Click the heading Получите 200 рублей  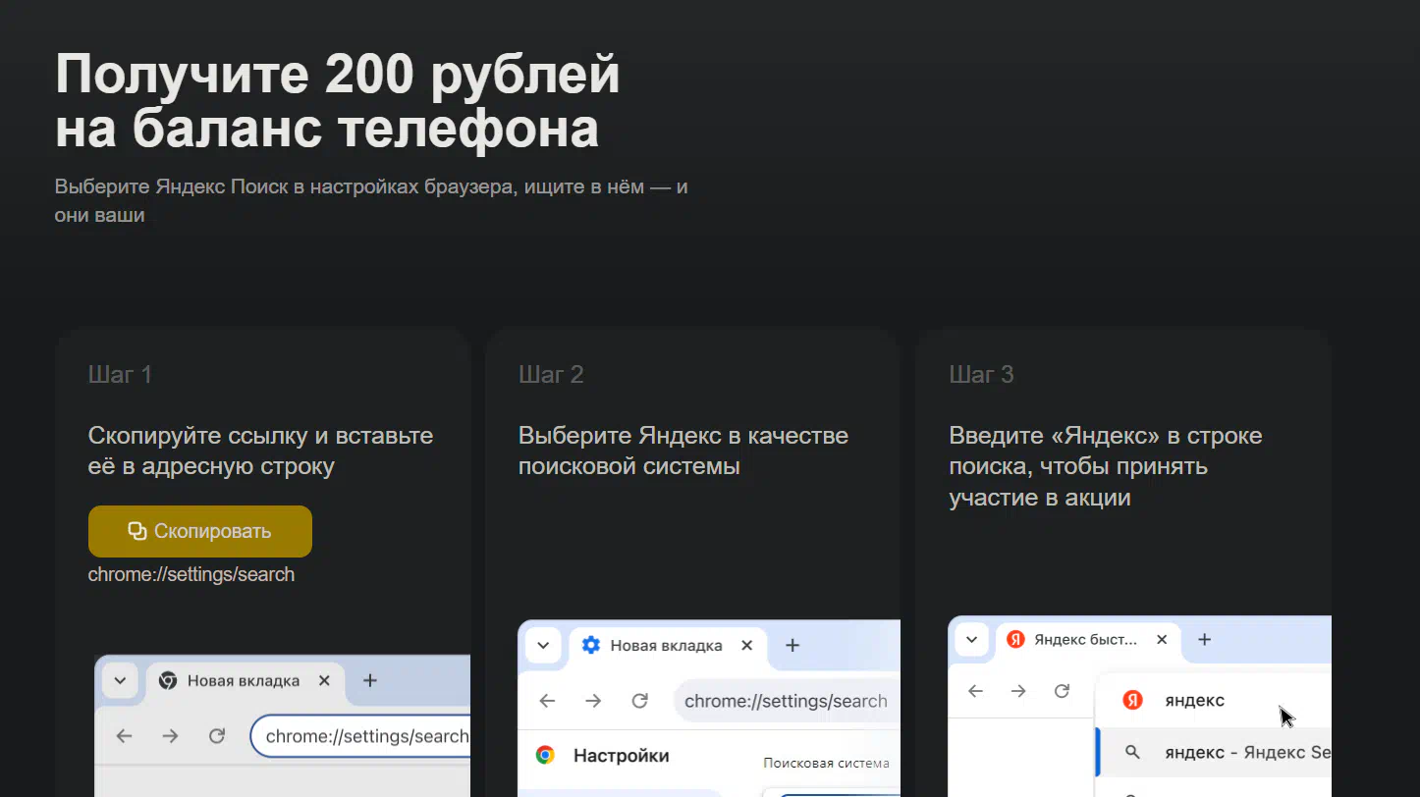(x=338, y=75)
